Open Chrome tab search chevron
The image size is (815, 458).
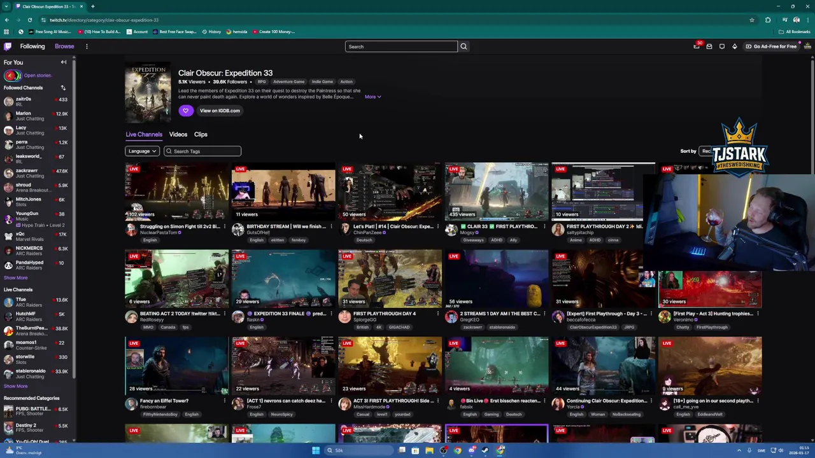[x=5, y=6]
